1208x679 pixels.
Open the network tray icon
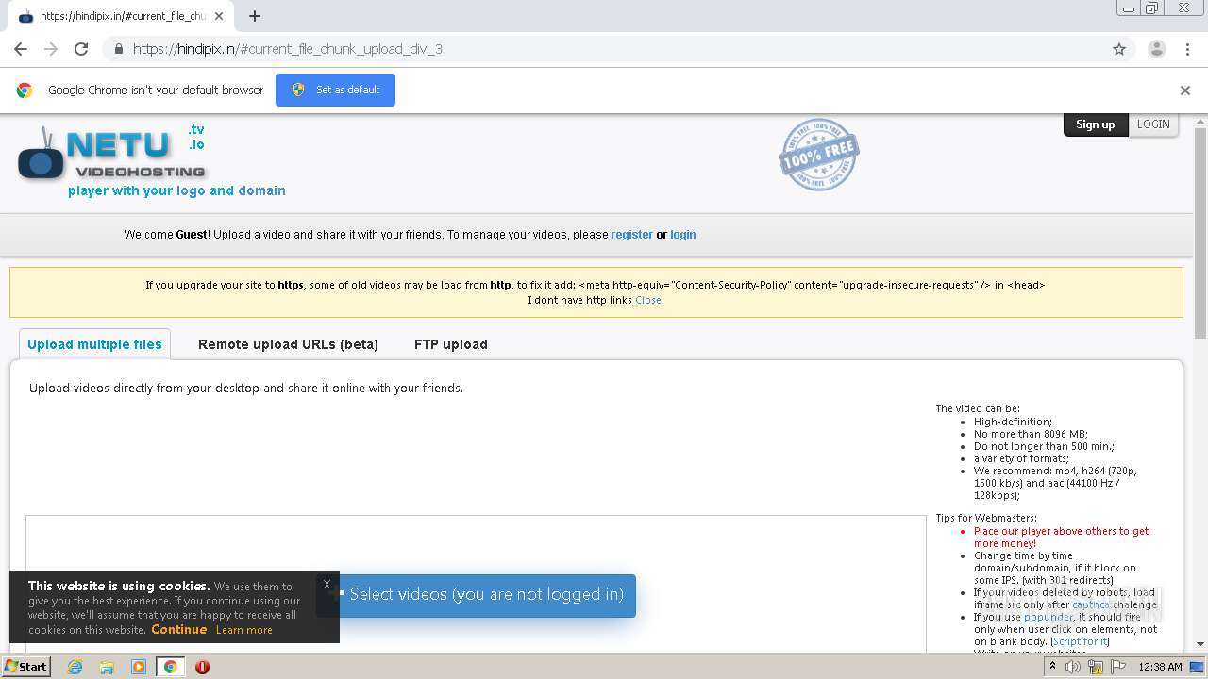tap(1096, 667)
